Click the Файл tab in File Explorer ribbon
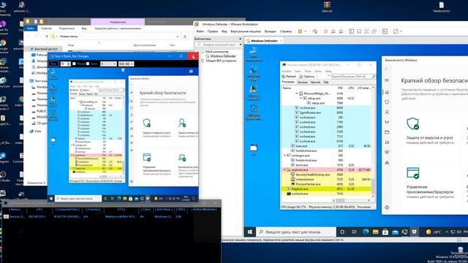This screenshot has width=468, height=263. click(x=31, y=28)
